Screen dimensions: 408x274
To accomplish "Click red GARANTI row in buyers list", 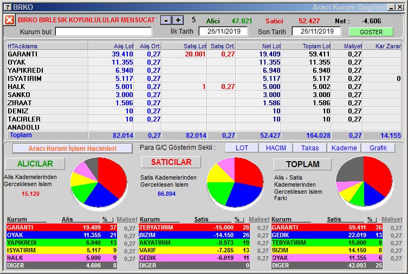I will [62, 227].
